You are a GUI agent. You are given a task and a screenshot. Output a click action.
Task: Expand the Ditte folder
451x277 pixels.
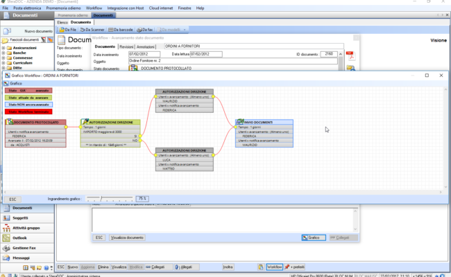[3, 68]
